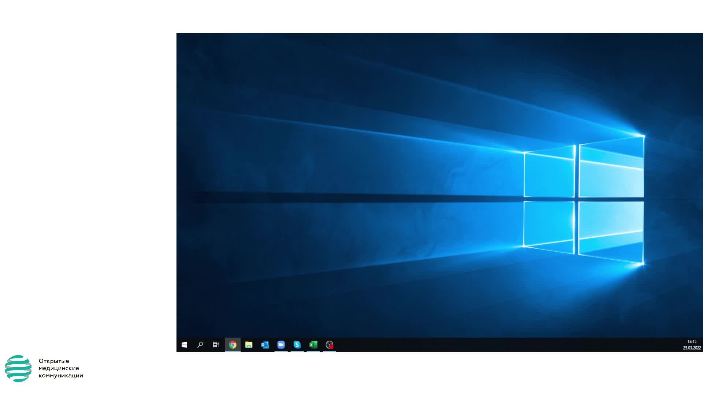Click the 25.03.2022 date in the taskbar

click(x=692, y=348)
